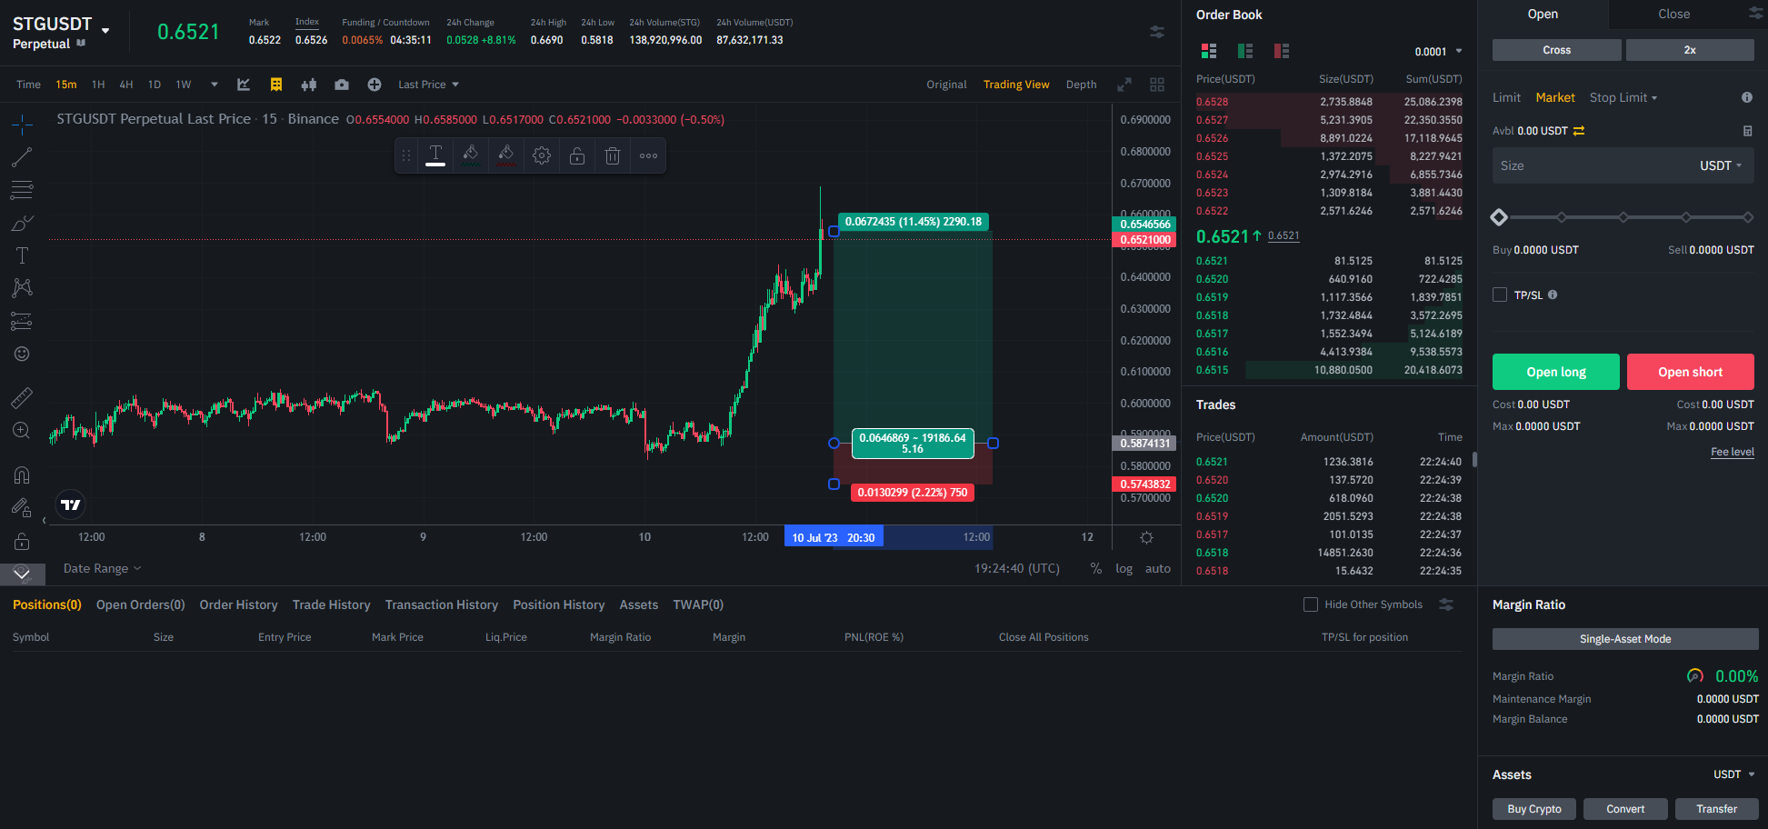Enable the TP/SL checkbox
1768x829 pixels.
[x=1500, y=295]
